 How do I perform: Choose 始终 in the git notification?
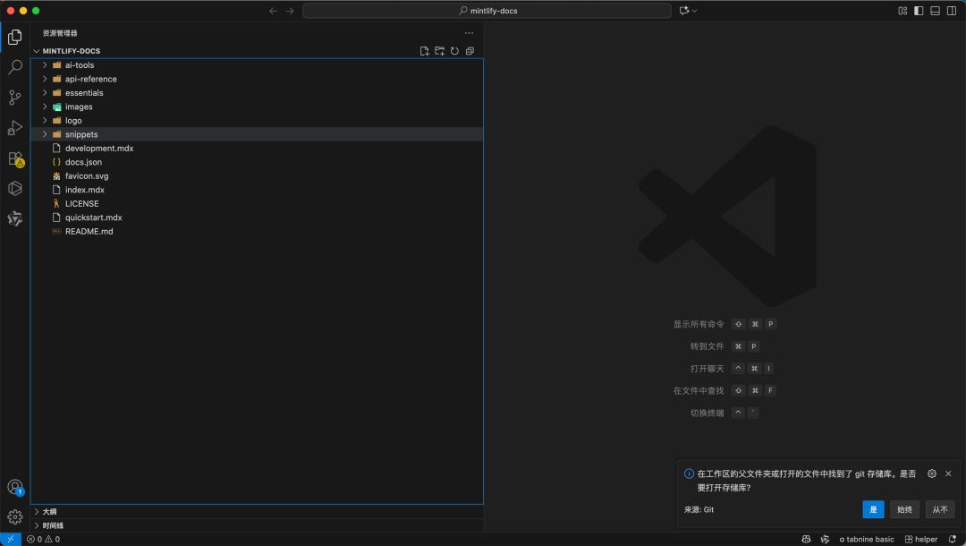click(x=904, y=509)
